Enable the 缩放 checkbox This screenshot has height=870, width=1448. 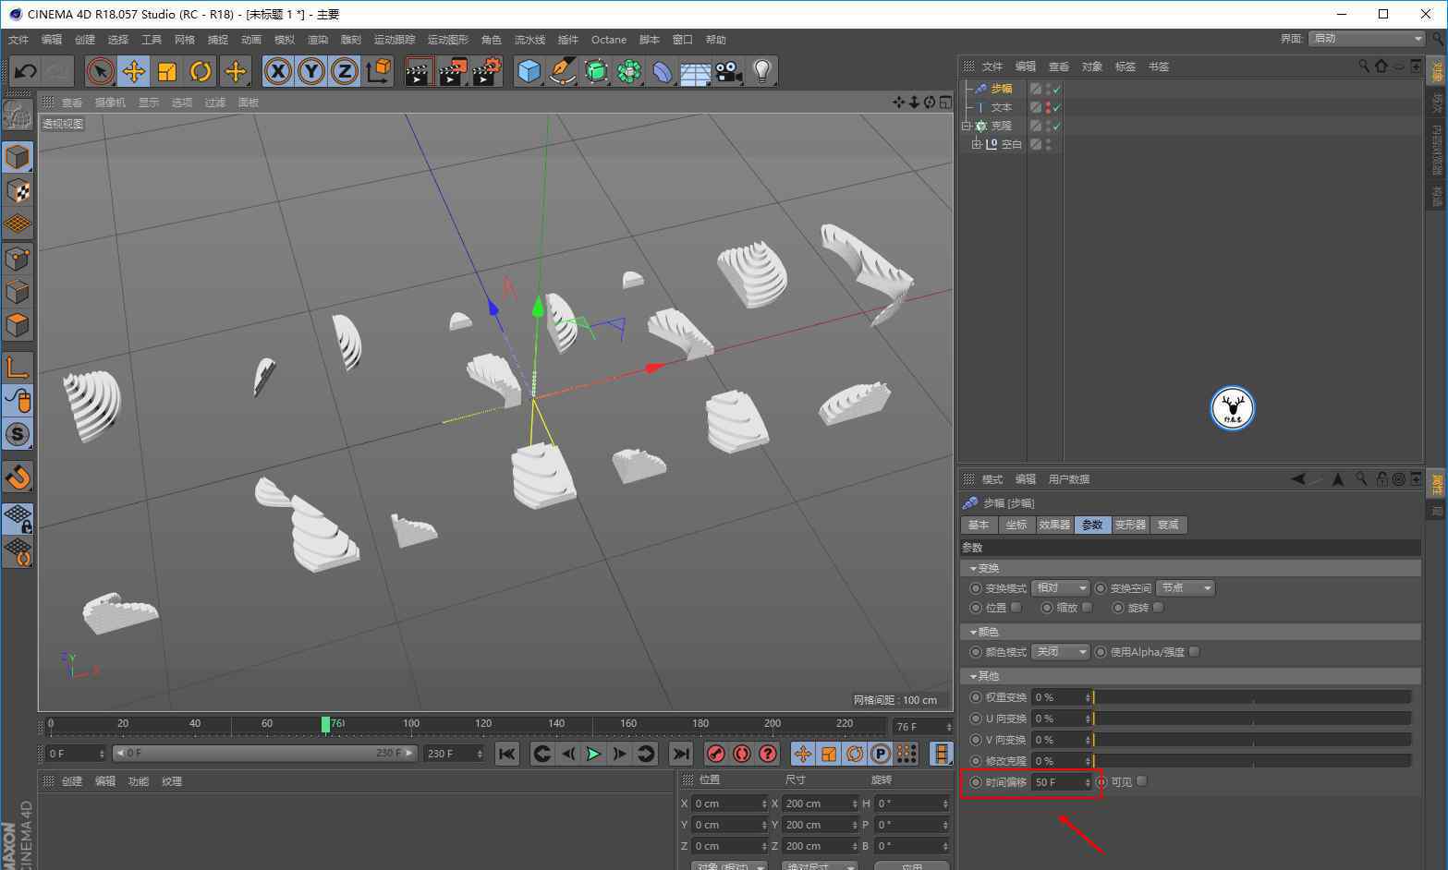coord(1088,608)
